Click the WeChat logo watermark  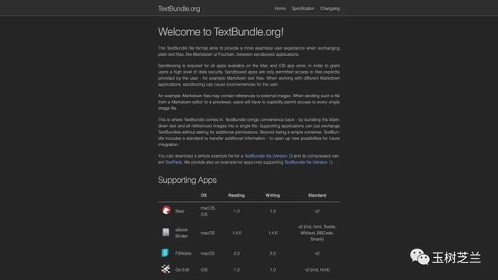point(420,256)
